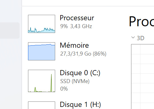154x109 pixels.
Task: Click the 27,3/31,9 Go (86%) memory stats
Action: 83,54
